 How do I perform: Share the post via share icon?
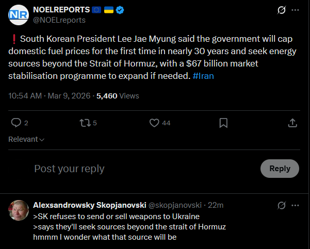pyautogui.click(x=292, y=123)
